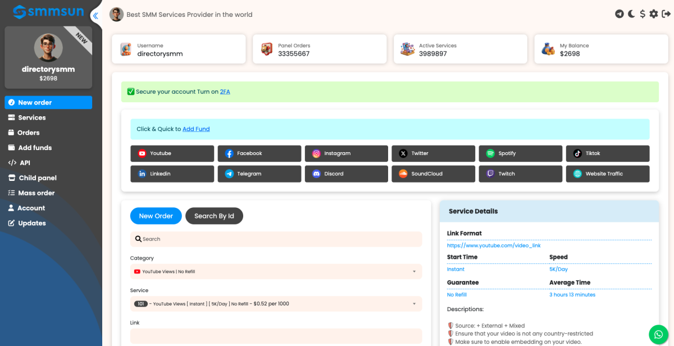674x346 pixels.
Task: Expand the Category dropdown
Action: tap(276, 272)
